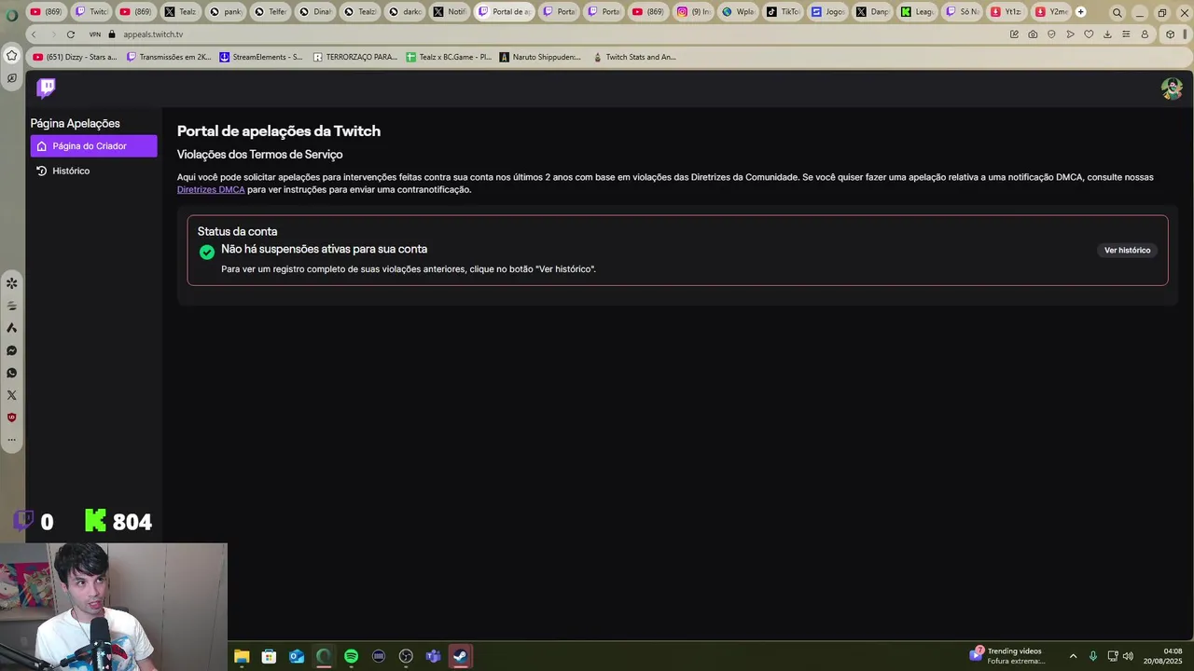Open Messenger in browser sidebar

click(12, 350)
